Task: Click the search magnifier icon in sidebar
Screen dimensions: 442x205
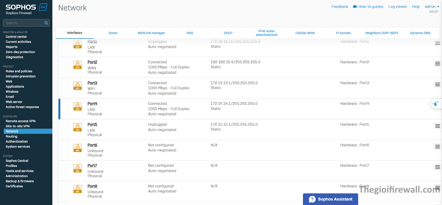Action: (46, 23)
